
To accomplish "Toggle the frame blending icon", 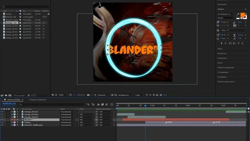I will tap(102, 105).
